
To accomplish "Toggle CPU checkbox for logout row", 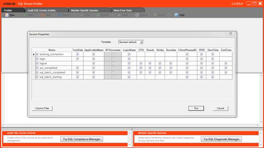I will (141, 63).
